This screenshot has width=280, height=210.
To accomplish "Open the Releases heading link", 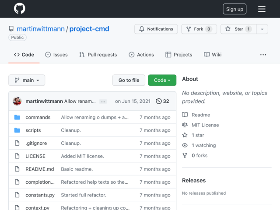I will coord(194,180).
